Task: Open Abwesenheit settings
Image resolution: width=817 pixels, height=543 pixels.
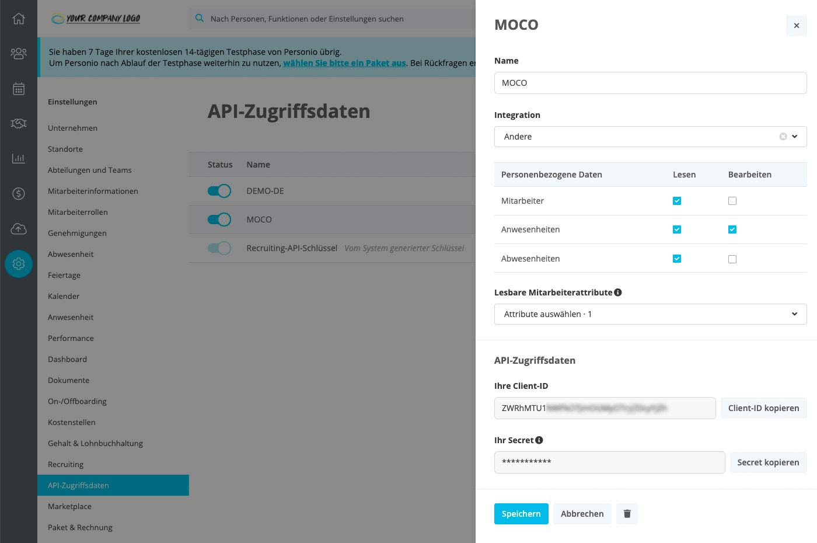Action: (71, 254)
